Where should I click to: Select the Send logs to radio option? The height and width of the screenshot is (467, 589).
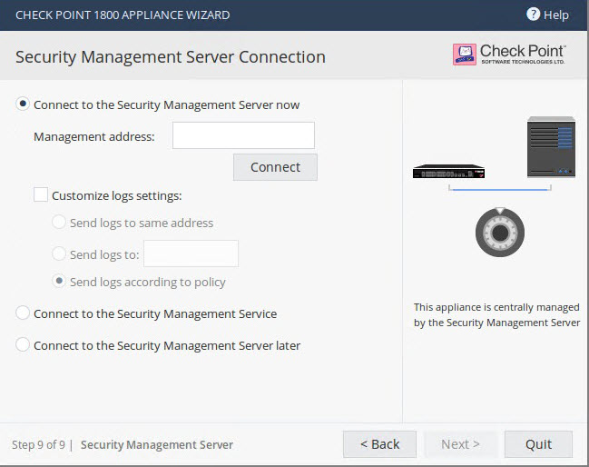tap(59, 254)
